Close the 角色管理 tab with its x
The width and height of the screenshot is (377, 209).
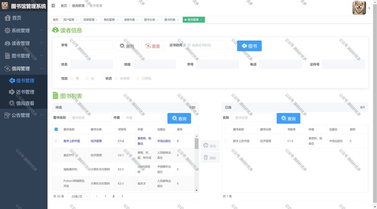point(117,20)
